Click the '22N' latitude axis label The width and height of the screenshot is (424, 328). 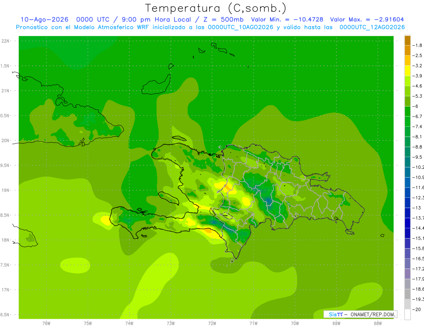click(5, 41)
